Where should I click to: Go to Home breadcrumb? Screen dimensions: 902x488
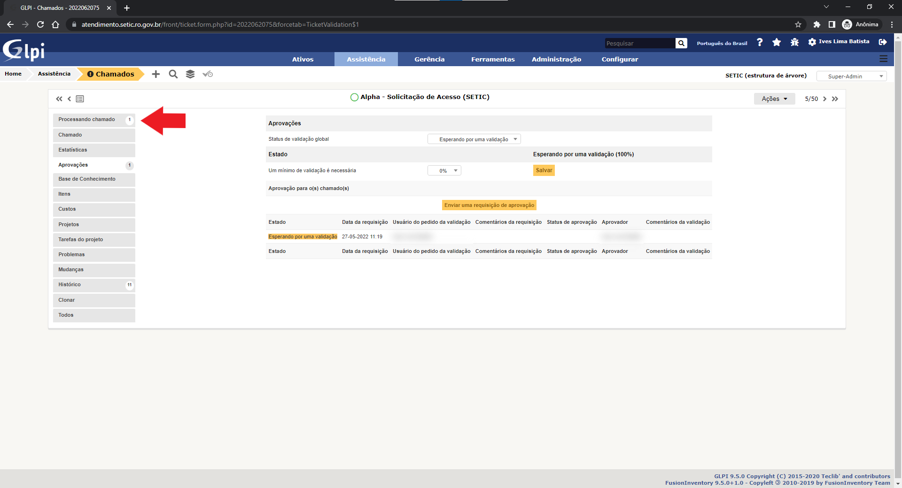(x=13, y=74)
